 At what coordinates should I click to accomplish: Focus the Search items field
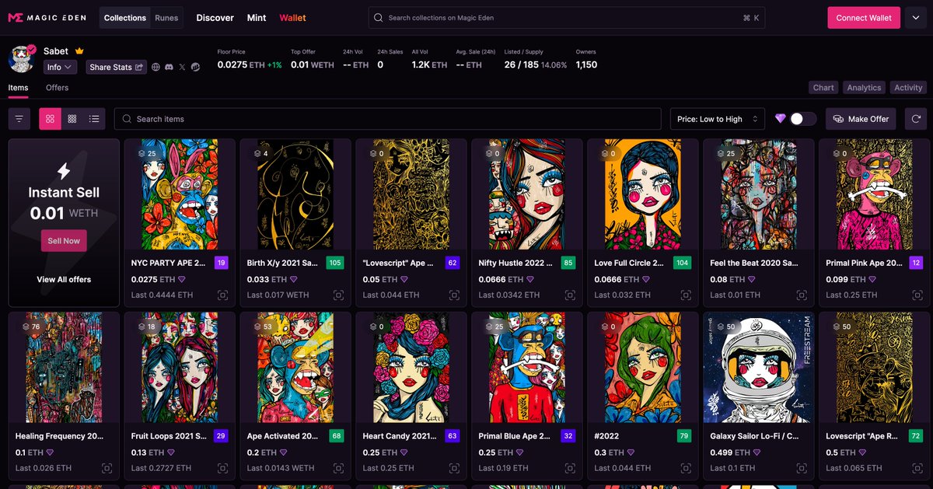point(388,119)
